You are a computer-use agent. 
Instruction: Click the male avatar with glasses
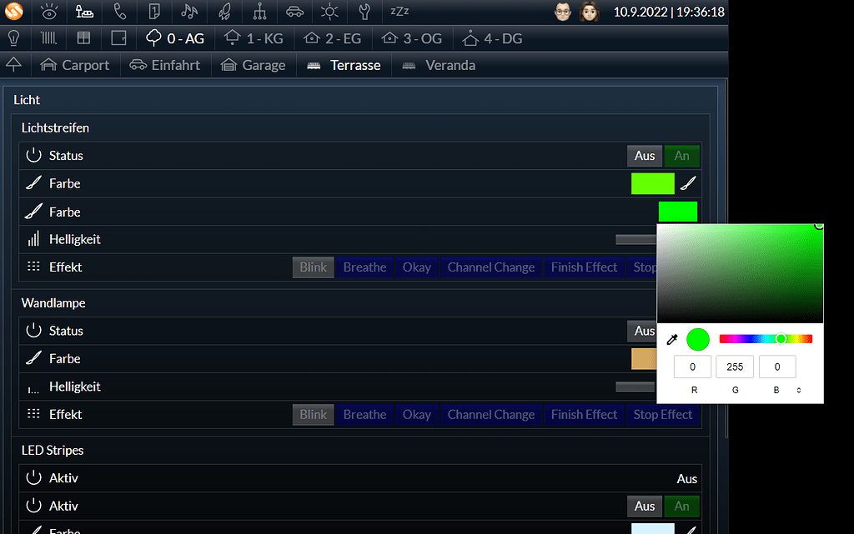point(563,12)
